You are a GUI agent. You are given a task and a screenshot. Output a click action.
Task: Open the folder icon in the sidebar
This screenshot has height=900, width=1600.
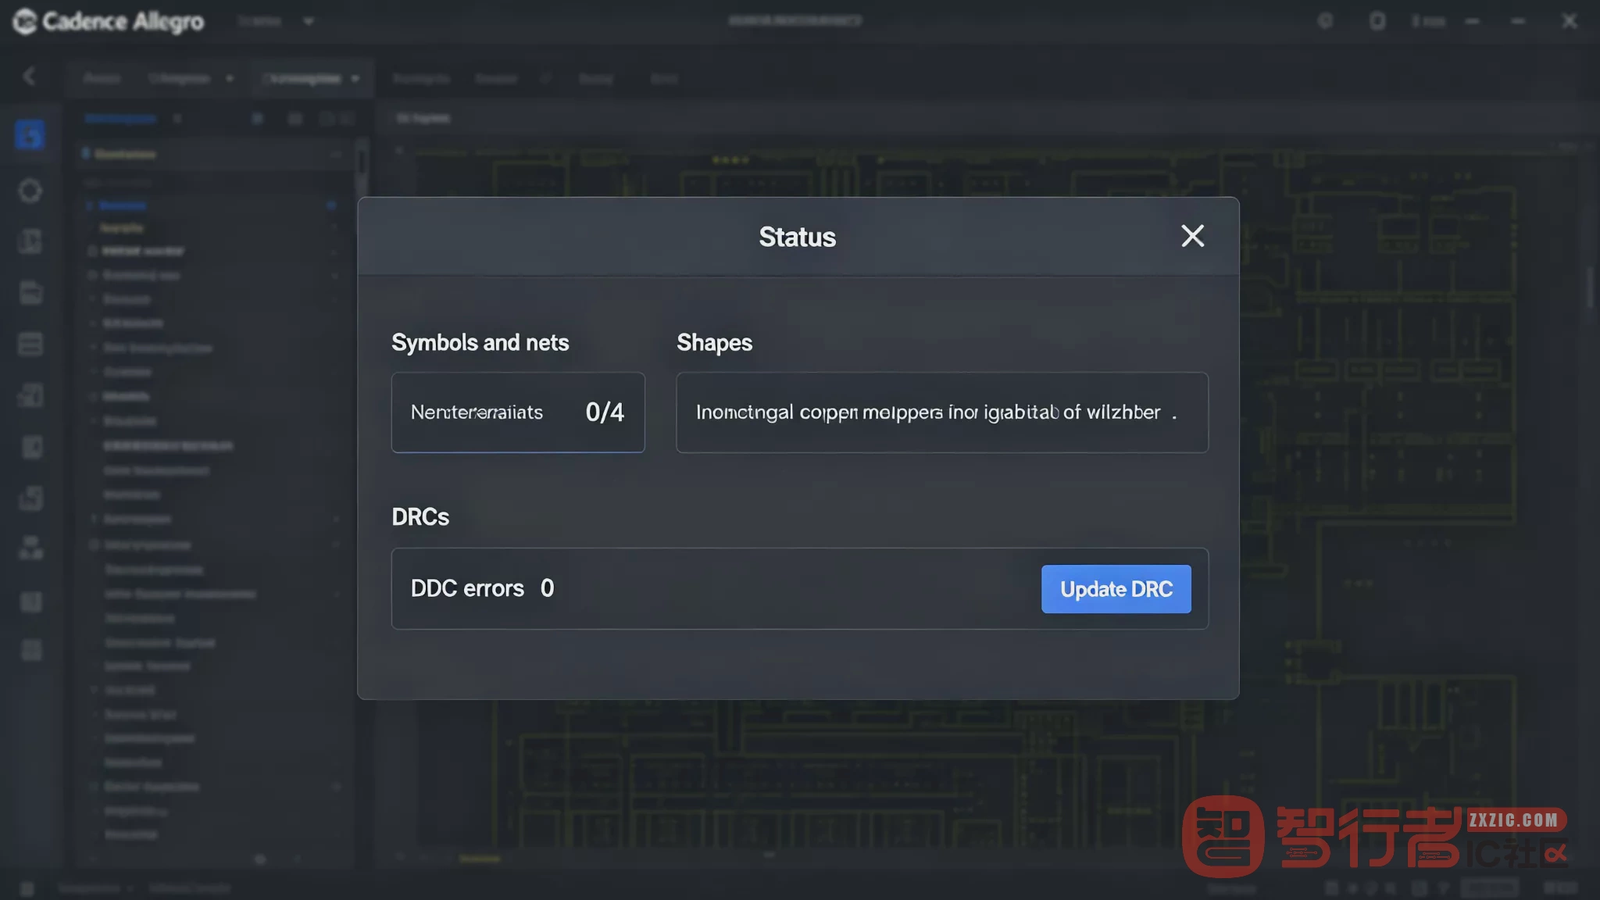[x=30, y=292]
